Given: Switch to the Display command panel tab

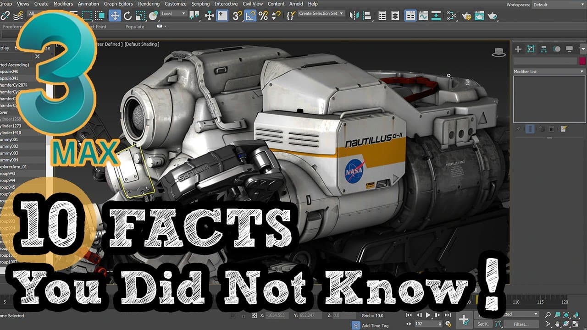Looking at the screenshot, I should (x=570, y=49).
